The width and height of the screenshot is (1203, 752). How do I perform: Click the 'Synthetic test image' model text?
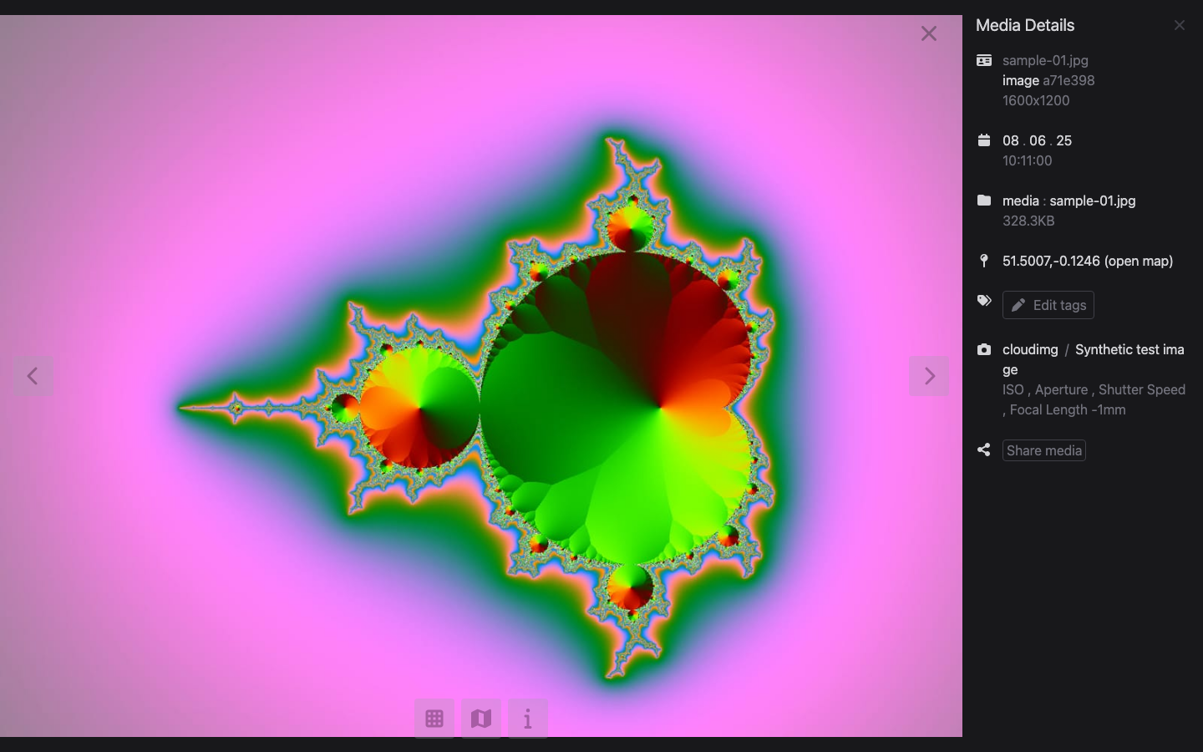tap(1094, 359)
